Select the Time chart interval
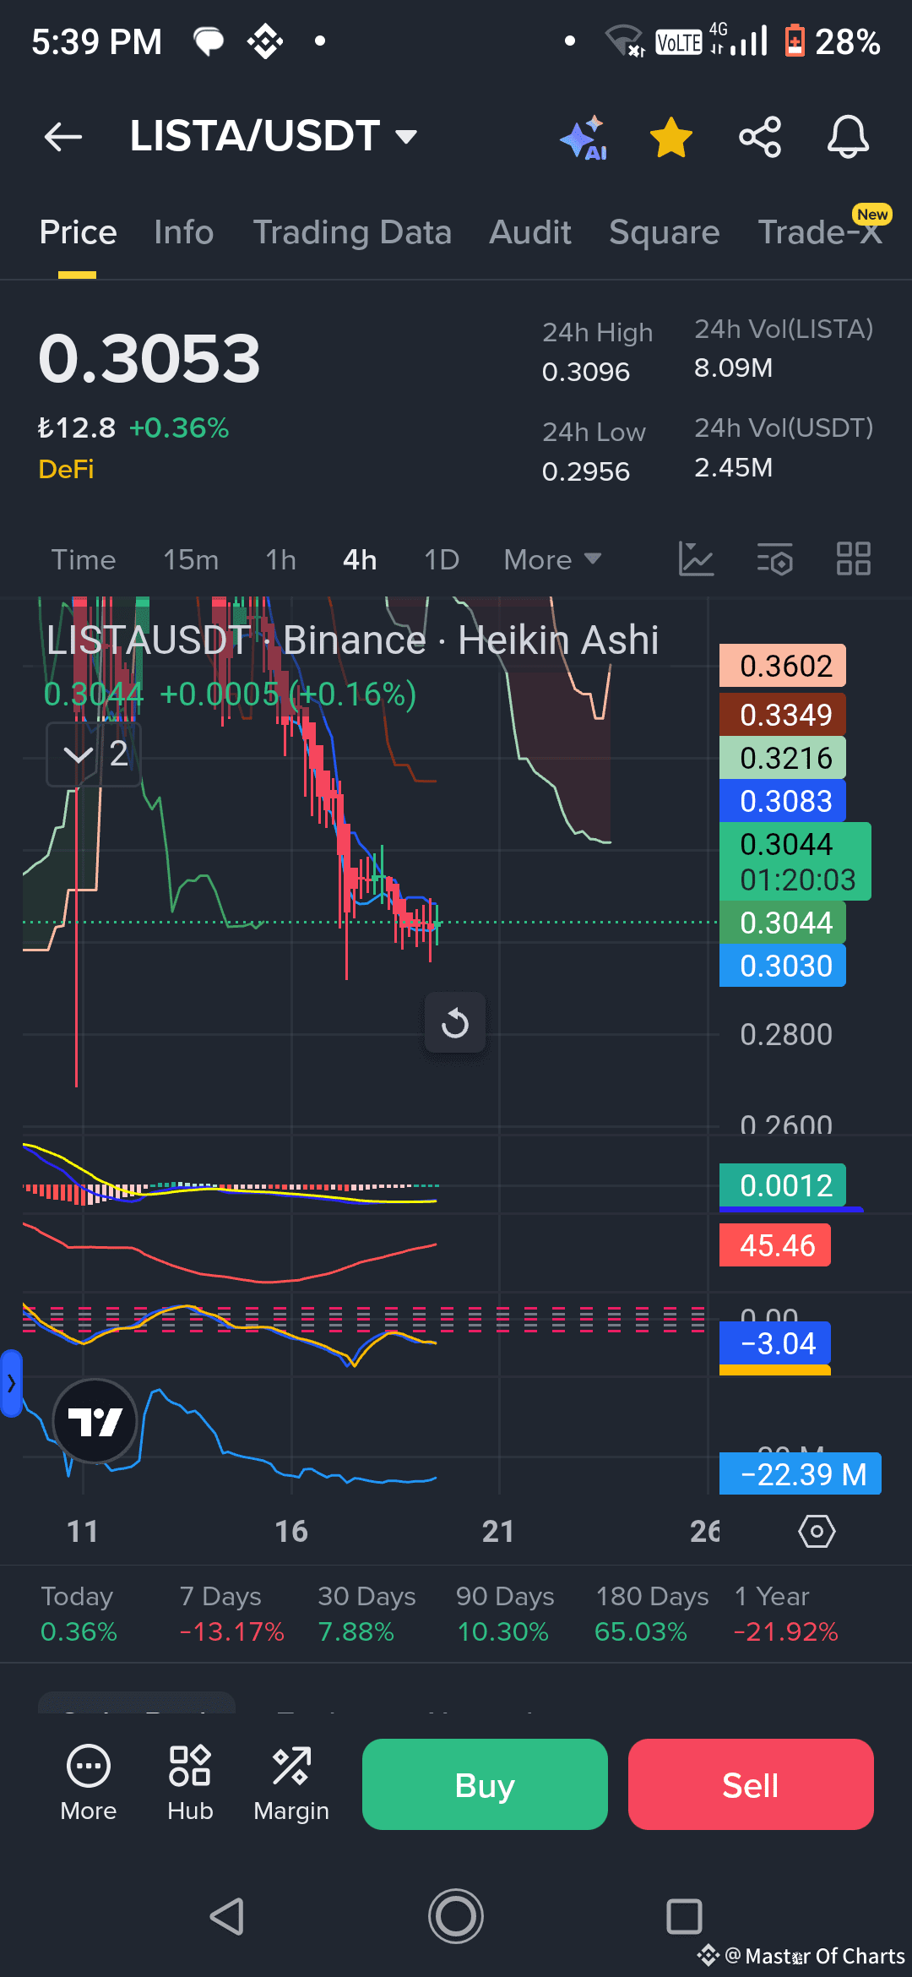The image size is (912, 1977). [x=84, y=559]
